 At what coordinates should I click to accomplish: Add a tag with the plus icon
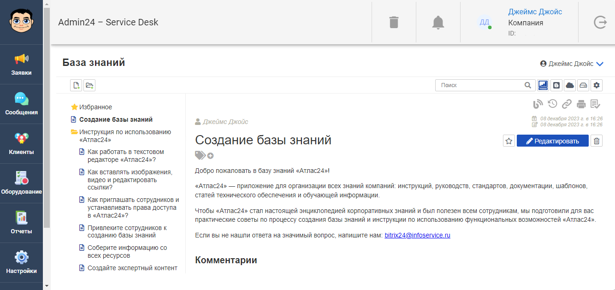211,156
